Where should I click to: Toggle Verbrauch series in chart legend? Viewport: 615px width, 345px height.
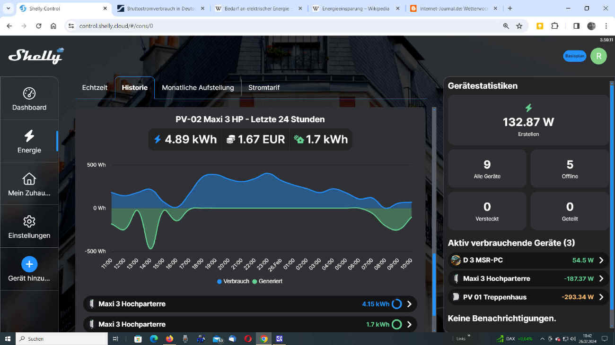pyautogui.click(x=233, y=281)
